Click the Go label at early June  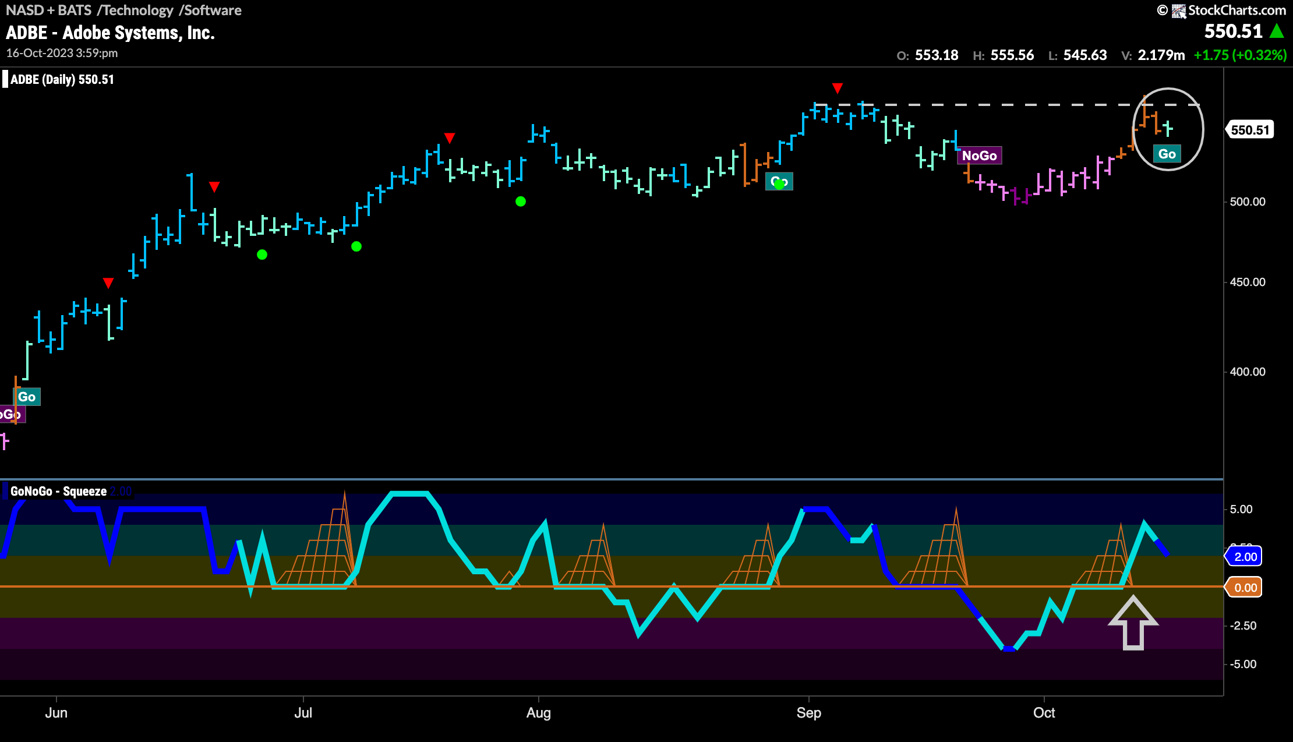(x=27, y=397)
